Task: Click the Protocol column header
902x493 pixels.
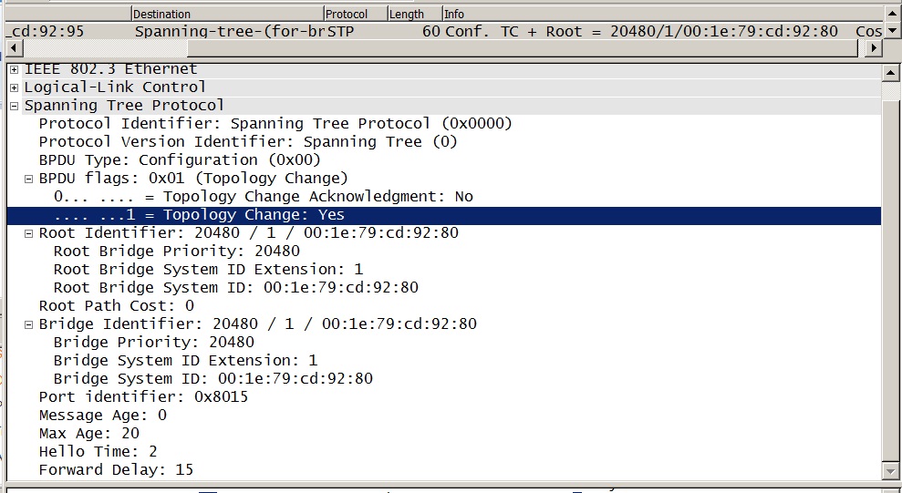Action: pos(356,14)
